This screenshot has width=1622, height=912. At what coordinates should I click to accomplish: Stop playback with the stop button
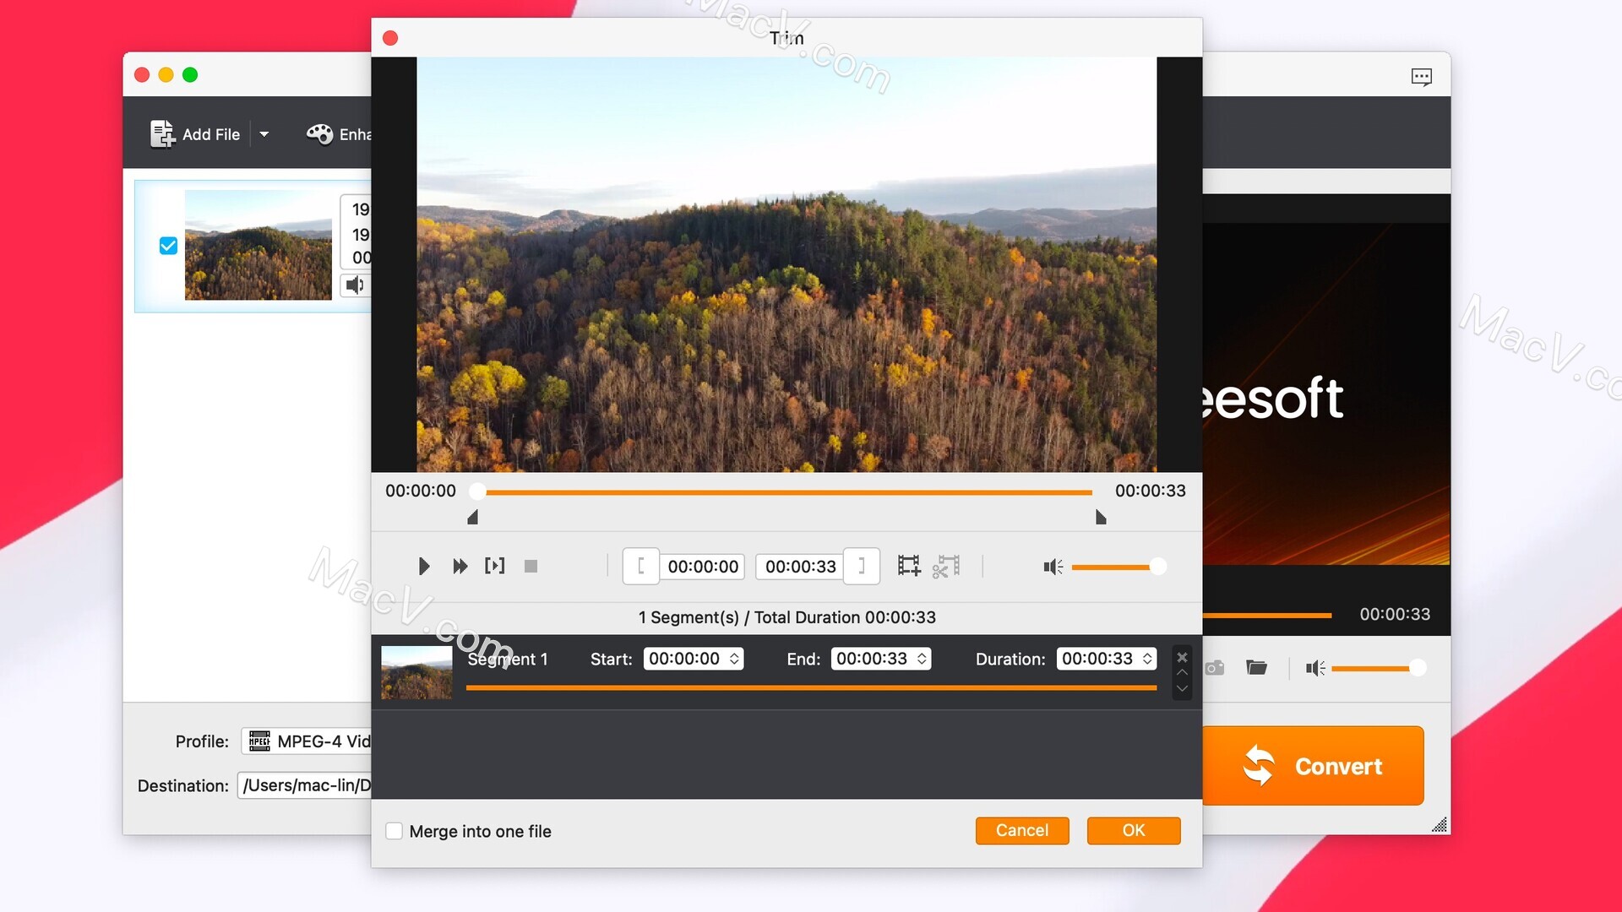click(x=531, y=566)
